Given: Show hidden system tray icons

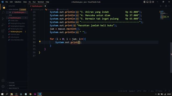Looking at the screenshot, I should pyautogui.click(x=156, y=94).
